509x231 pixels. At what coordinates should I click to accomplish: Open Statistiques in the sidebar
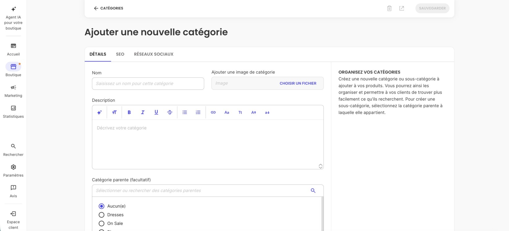[13, 112]
